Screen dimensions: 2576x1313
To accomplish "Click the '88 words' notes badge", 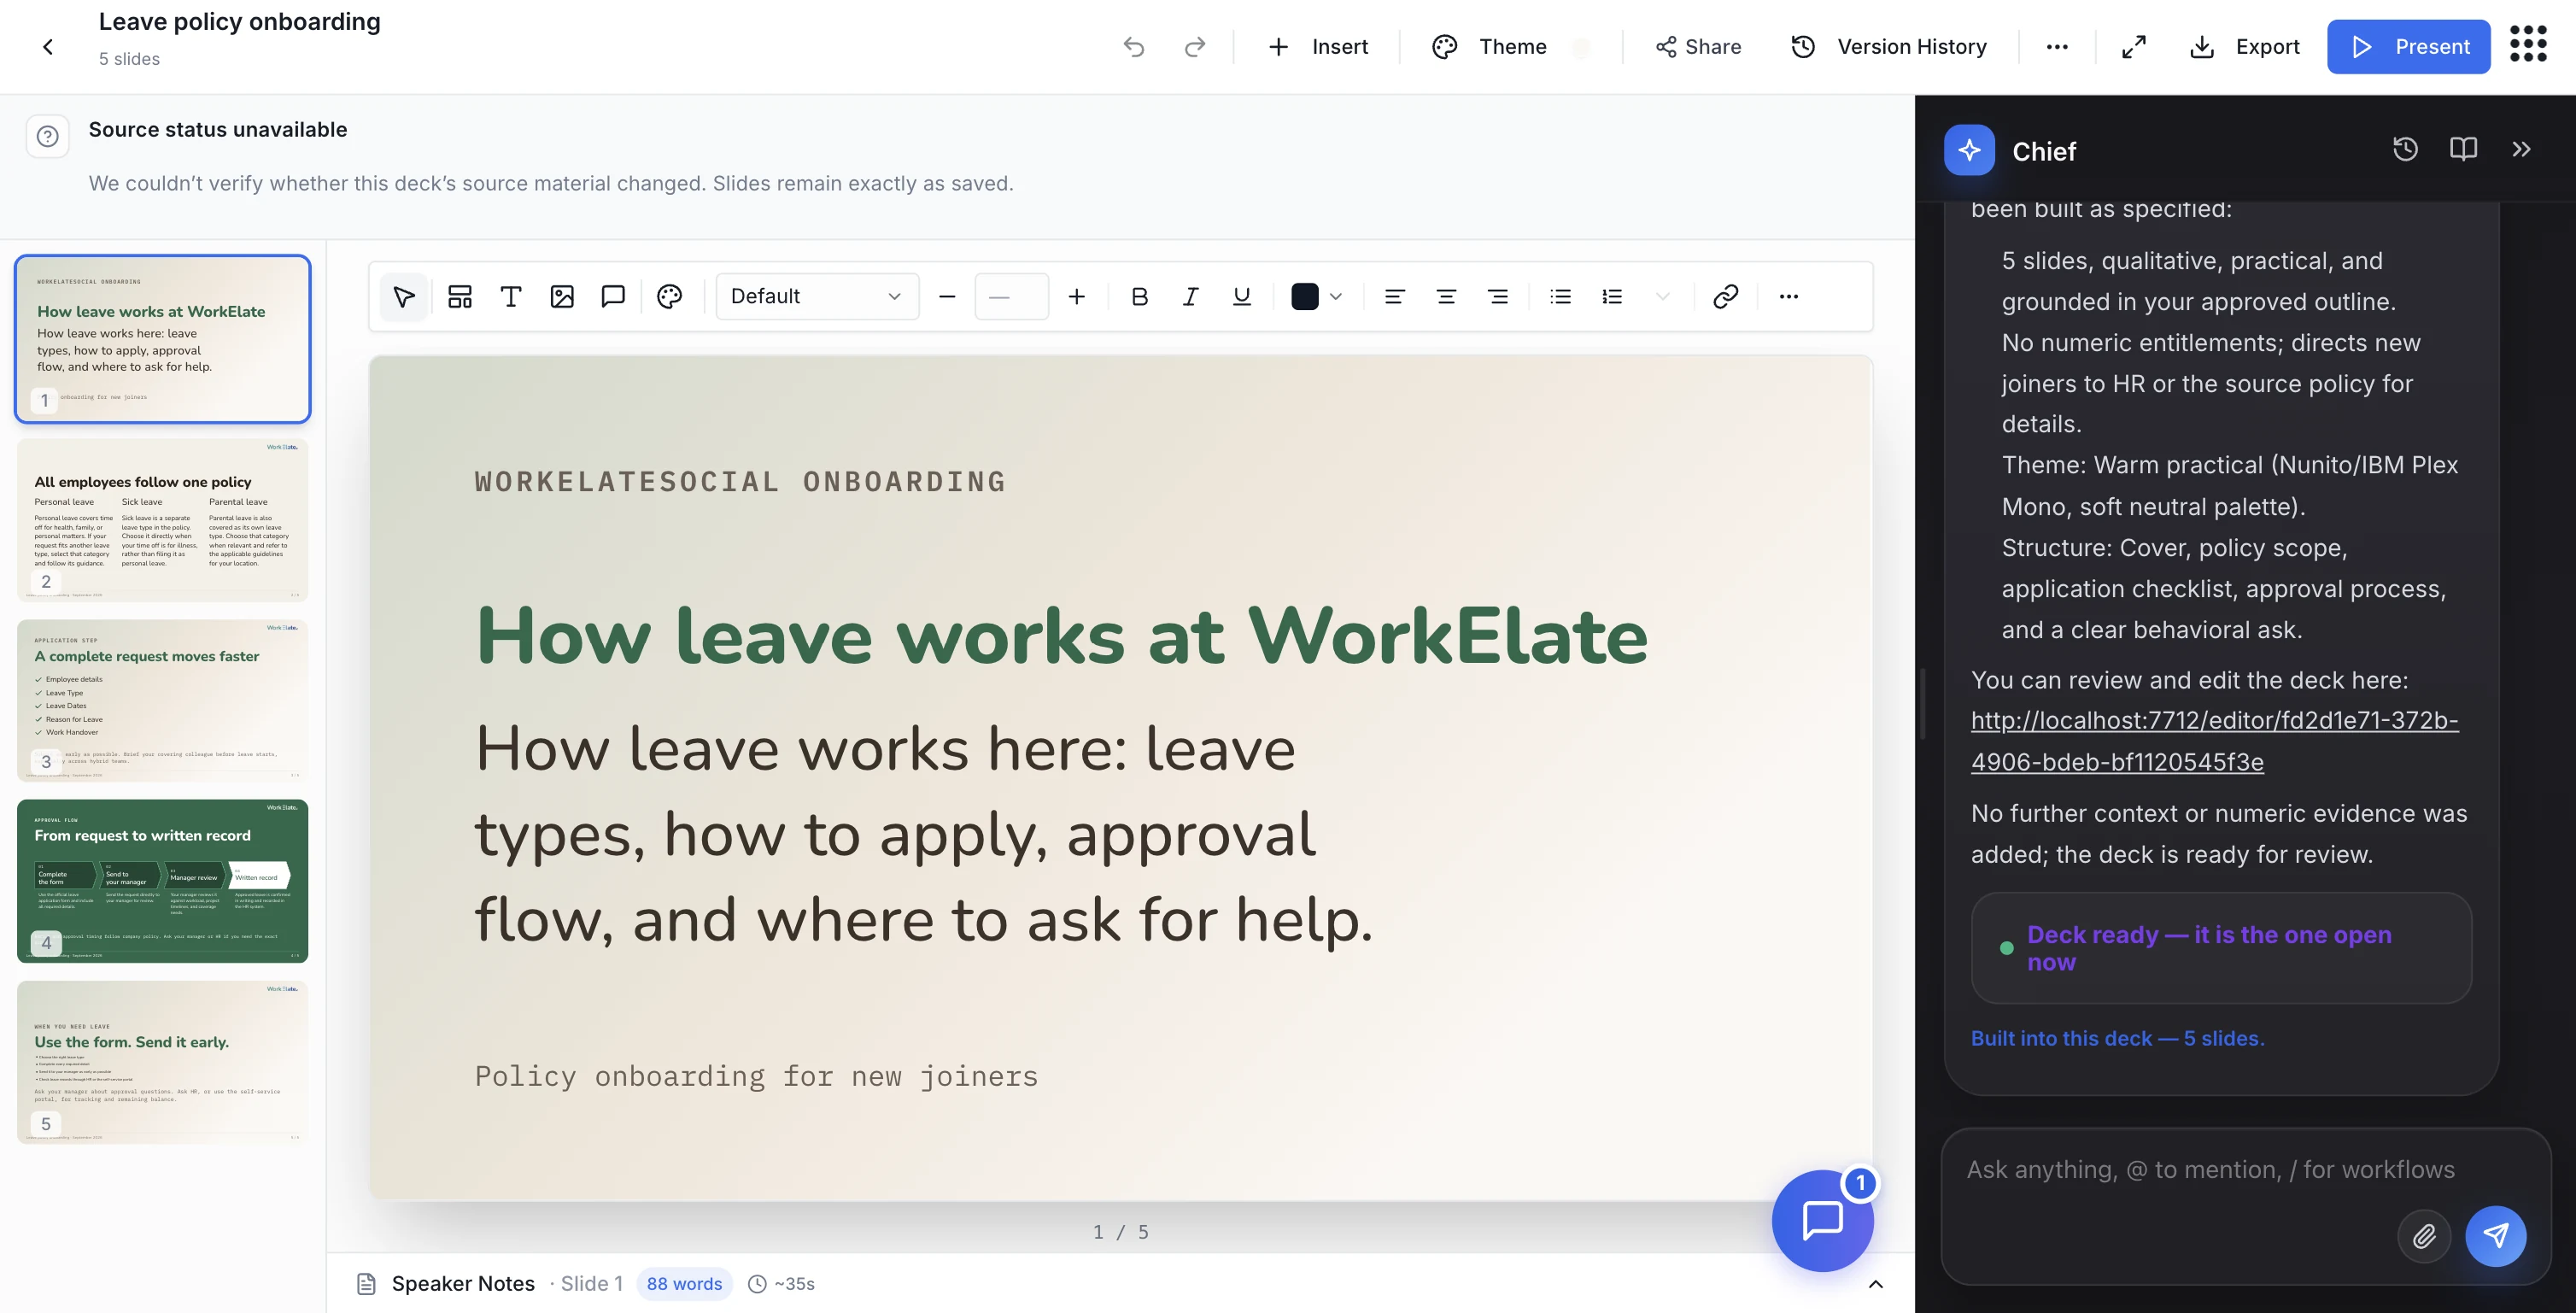I will click(684, 1284).
